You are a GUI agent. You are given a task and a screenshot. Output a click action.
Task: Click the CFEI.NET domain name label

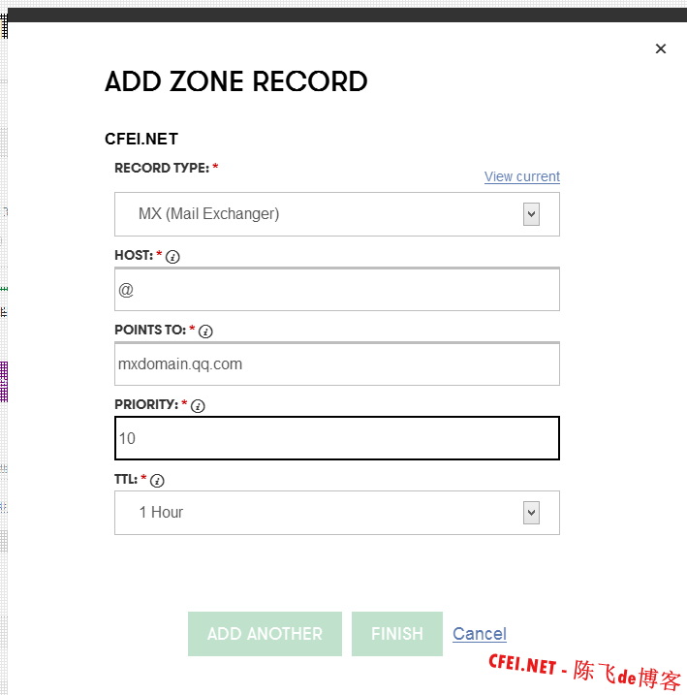point(141,140)
